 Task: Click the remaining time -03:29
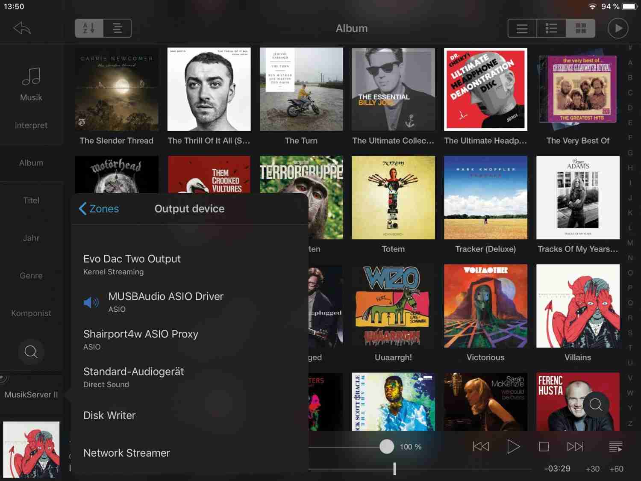557,469
